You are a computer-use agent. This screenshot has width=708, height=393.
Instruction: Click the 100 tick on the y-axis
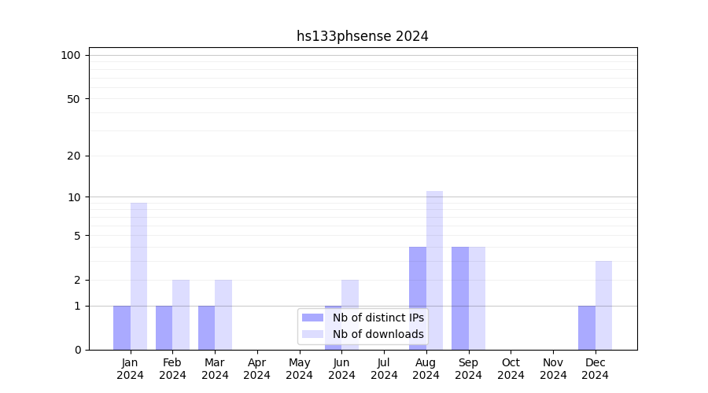pos(71,55)
